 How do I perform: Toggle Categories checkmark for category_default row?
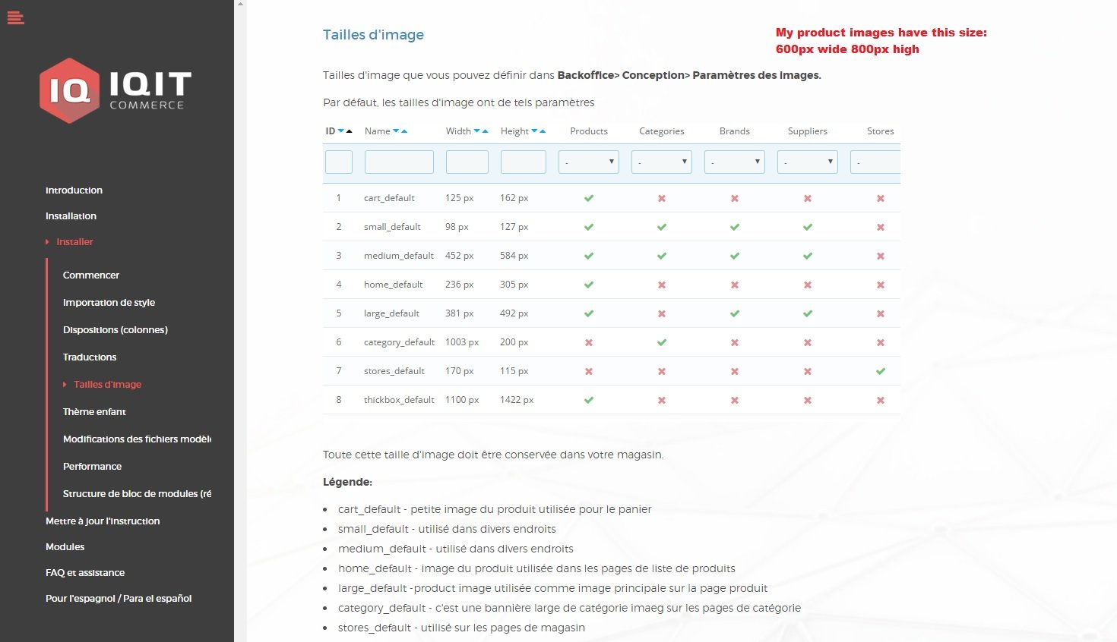pyautogui.click(x=662, y=342)
